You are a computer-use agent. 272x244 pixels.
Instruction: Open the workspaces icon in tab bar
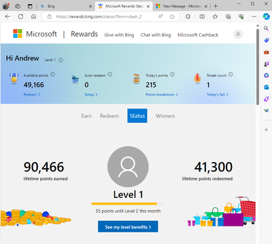(18, 6)
